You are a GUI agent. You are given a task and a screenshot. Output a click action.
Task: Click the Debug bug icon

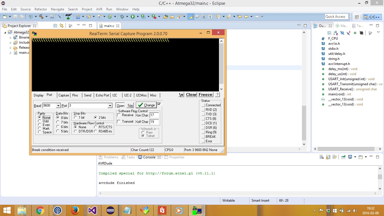point(122,17)
